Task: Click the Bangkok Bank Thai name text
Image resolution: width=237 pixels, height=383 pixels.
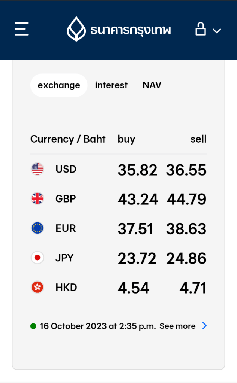Action: click(x=130, y=30)
